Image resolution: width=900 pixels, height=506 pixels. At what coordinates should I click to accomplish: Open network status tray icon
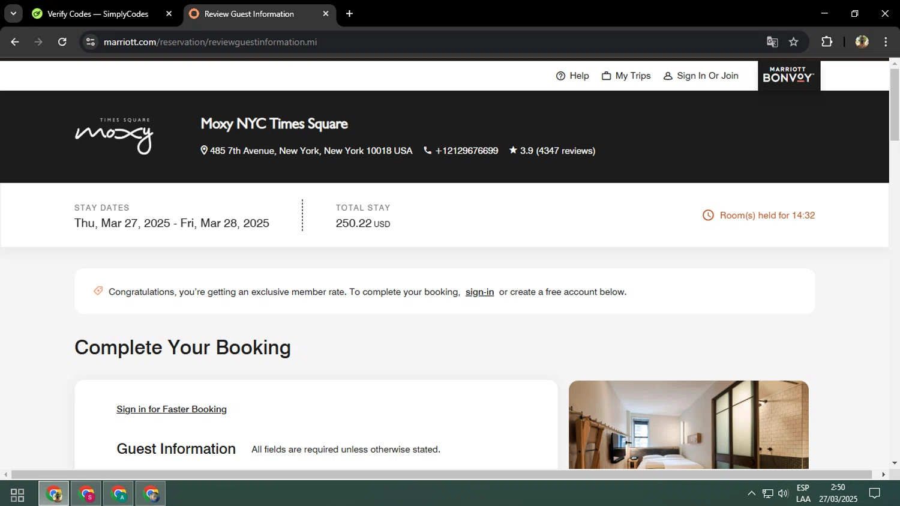click(768, 493)
